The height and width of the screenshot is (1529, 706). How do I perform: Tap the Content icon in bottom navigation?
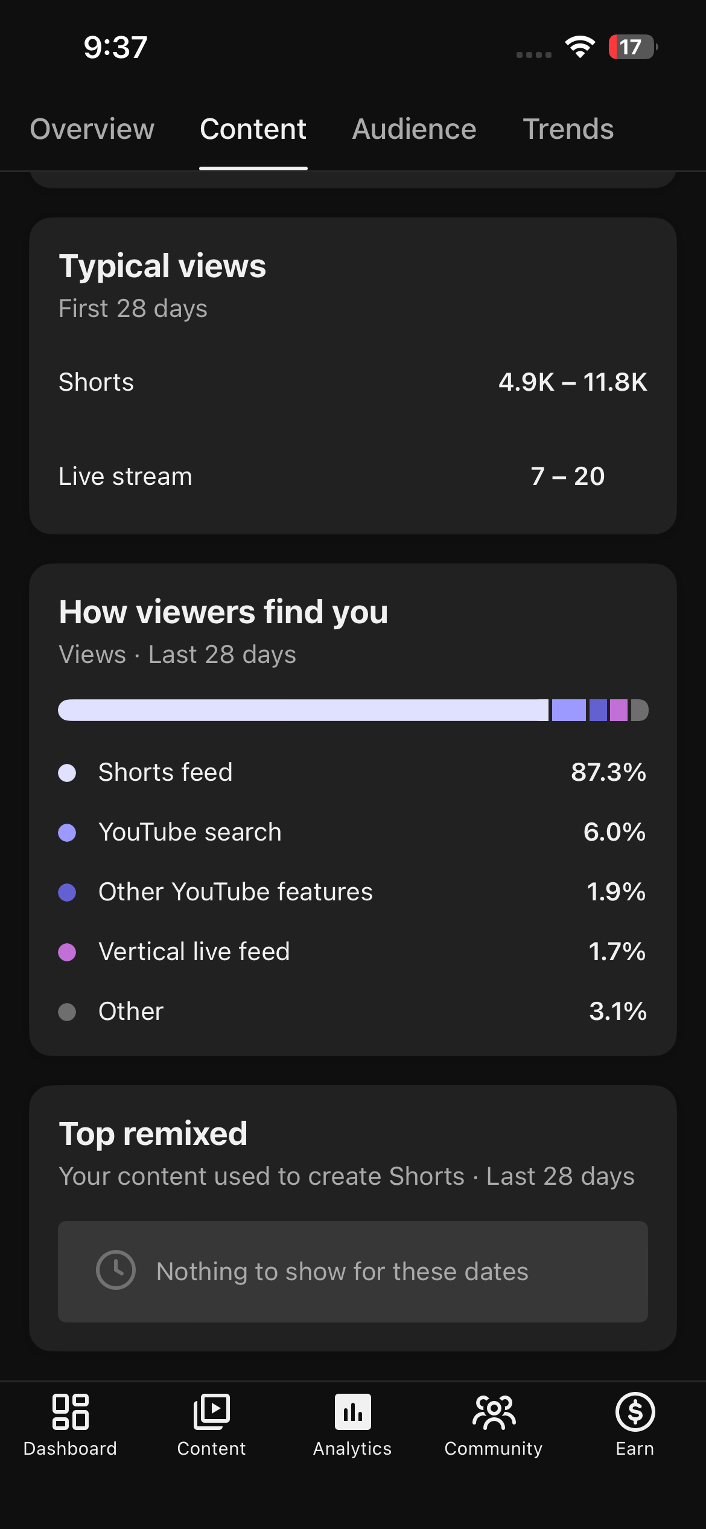click(x=211, y=1411)
